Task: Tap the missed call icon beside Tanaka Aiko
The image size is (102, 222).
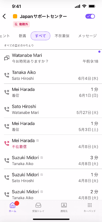Action: click(7, 75)
